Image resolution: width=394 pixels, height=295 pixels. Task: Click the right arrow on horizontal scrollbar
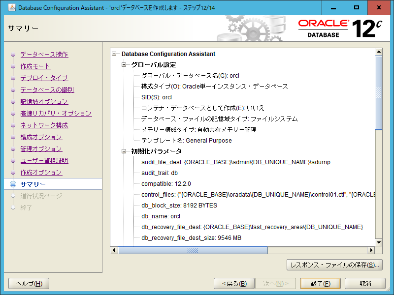coord(372,251)
